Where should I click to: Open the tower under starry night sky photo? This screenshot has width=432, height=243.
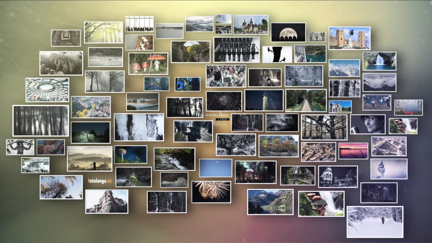pos(264,100)
